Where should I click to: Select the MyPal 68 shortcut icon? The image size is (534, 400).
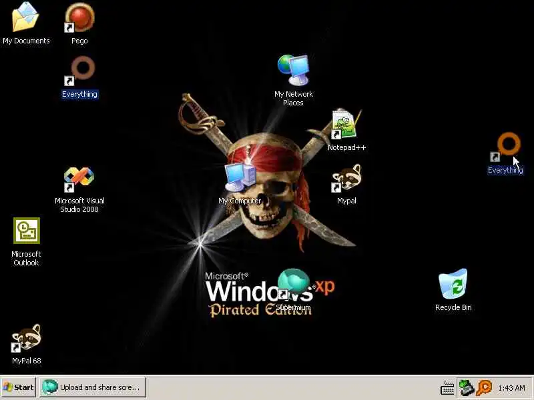tap(26, 338)
